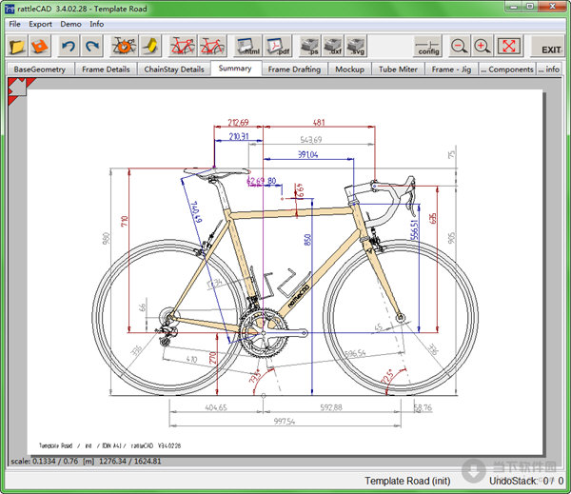This screenshot has height=494, width=571.
Task: Open the config panel
Action: (428, 47)
